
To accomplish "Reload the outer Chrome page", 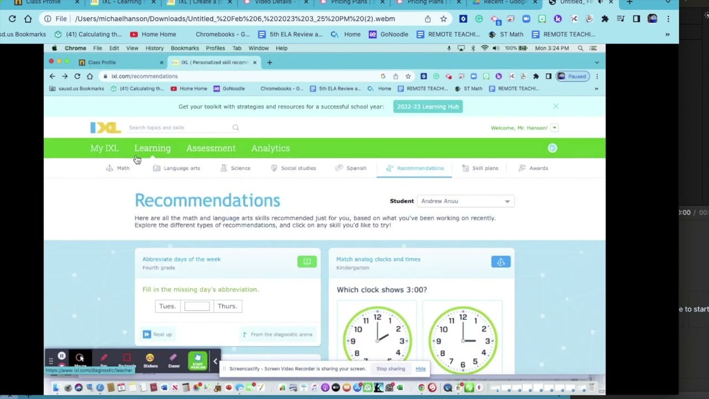I will (x=12, y=19).
